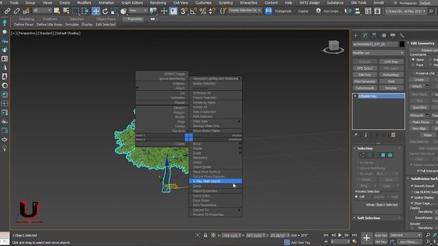Click the Play Animation button
This screenshot has height=246, width=438.
tap(340, 235)
